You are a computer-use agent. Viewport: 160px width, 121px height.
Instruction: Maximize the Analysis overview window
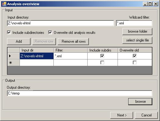(150, 4)
